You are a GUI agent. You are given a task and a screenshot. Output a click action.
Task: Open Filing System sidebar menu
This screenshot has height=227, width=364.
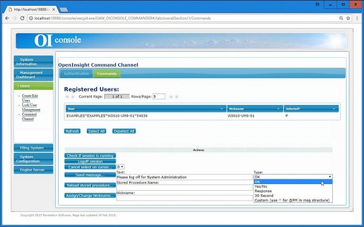[34, 148]
